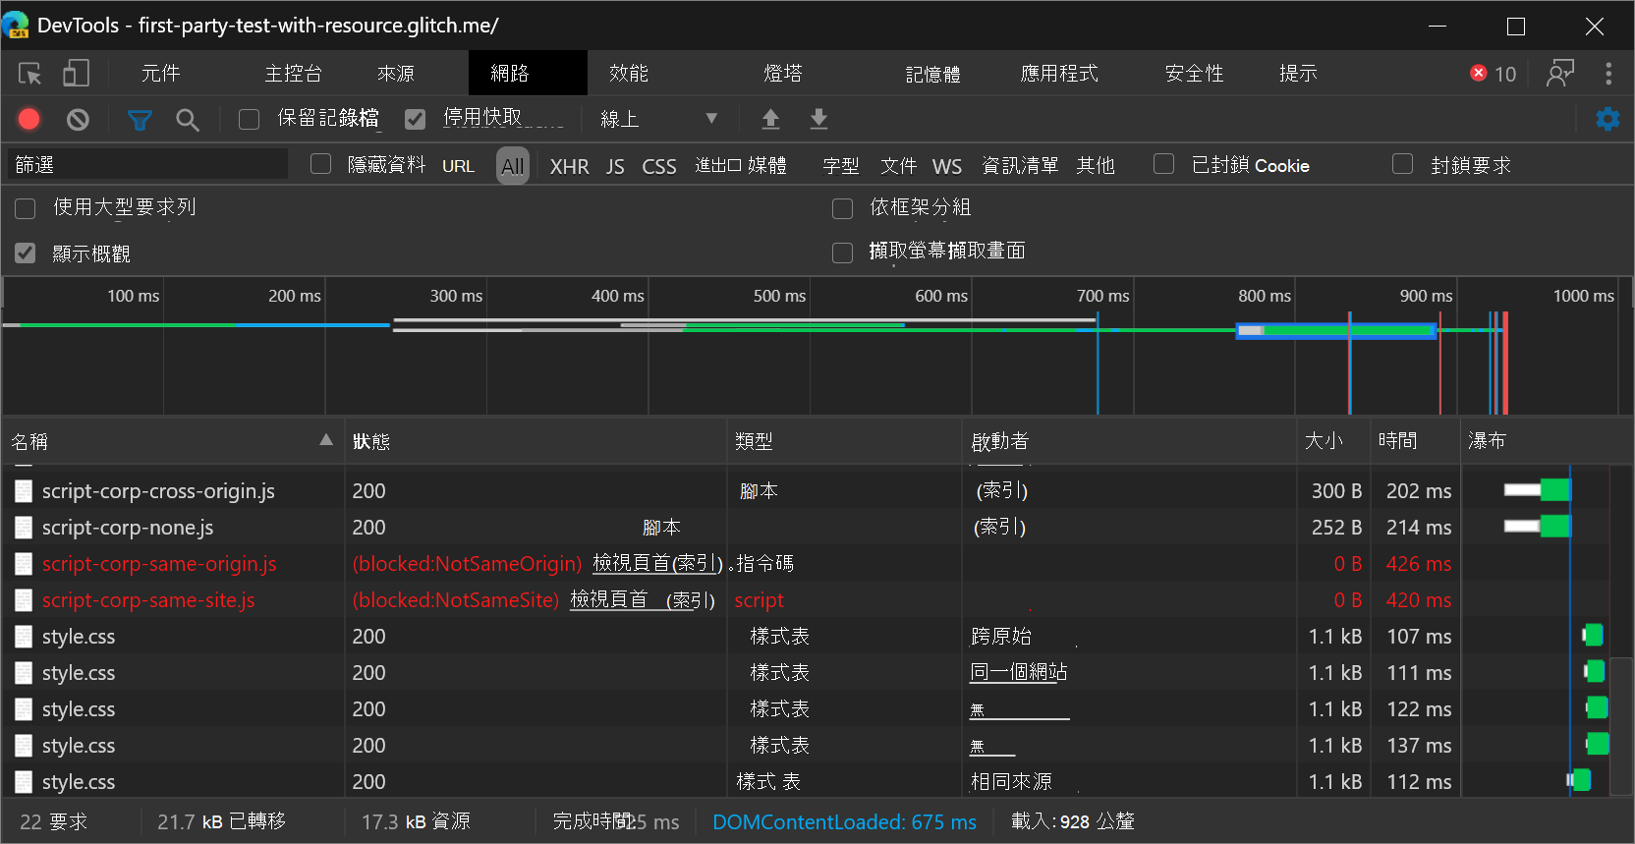Switch to the 應用程式 tab

[x=1059, y=74]
